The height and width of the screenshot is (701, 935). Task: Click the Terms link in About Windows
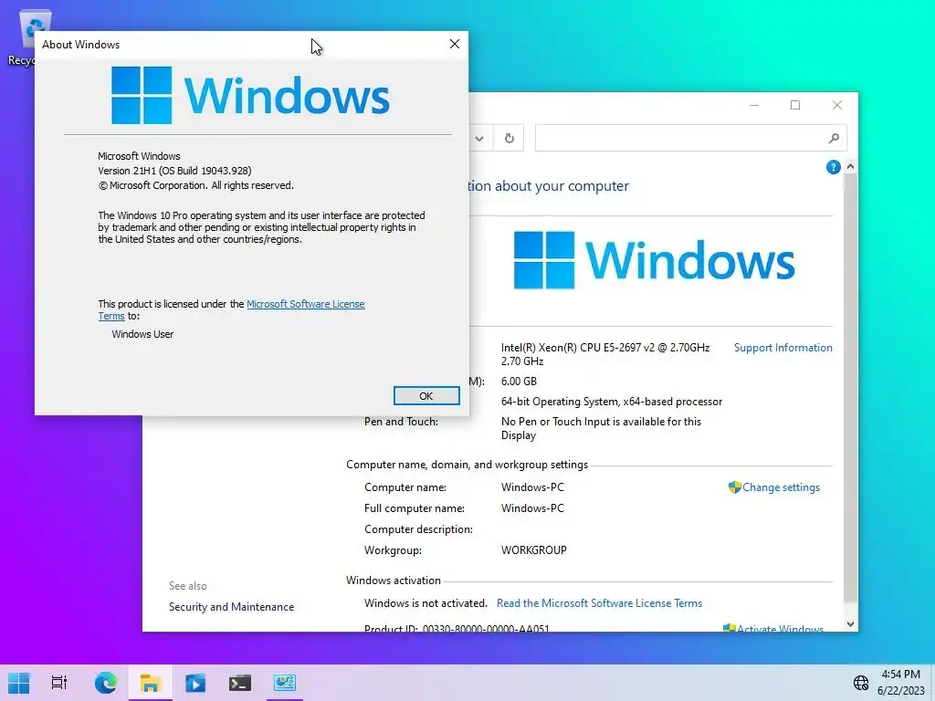click(x=111, y=316)
